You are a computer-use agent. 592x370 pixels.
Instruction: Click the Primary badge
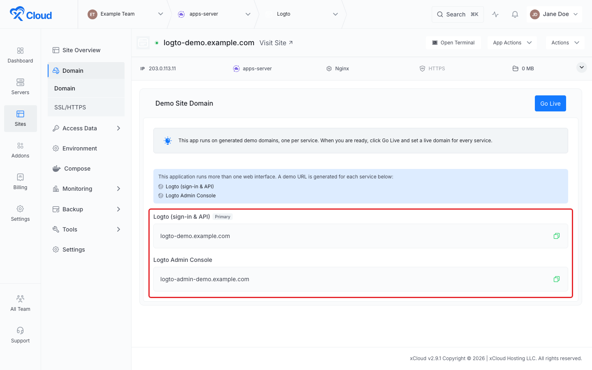[x=222, y=217]
